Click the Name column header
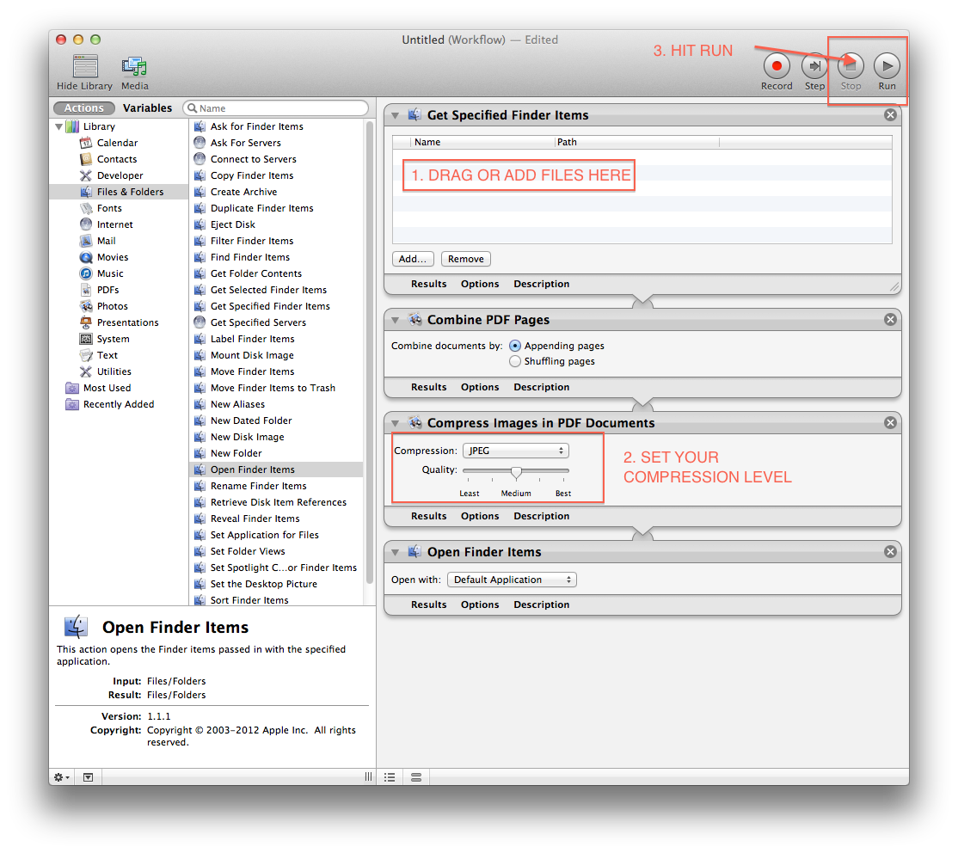Viewport: 958px width, 853px height. (x=482, y=142)
